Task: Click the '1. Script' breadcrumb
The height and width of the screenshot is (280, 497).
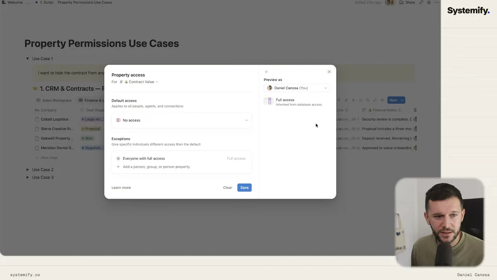Action: [x=44, y=2]
